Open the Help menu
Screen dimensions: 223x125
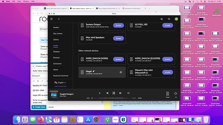(x=33, y=1)
